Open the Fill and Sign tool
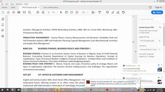The width and height of the screenshot is (165, 92). (x=118, y=12)
